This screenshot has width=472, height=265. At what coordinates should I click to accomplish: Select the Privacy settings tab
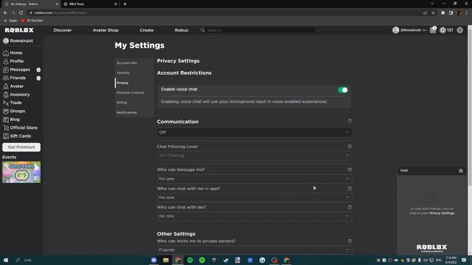tap(134, 83)
